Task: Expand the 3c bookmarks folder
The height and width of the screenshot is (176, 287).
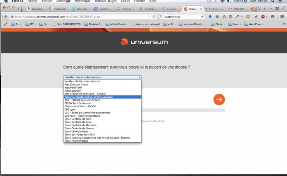Action: [x=45, y=24]
